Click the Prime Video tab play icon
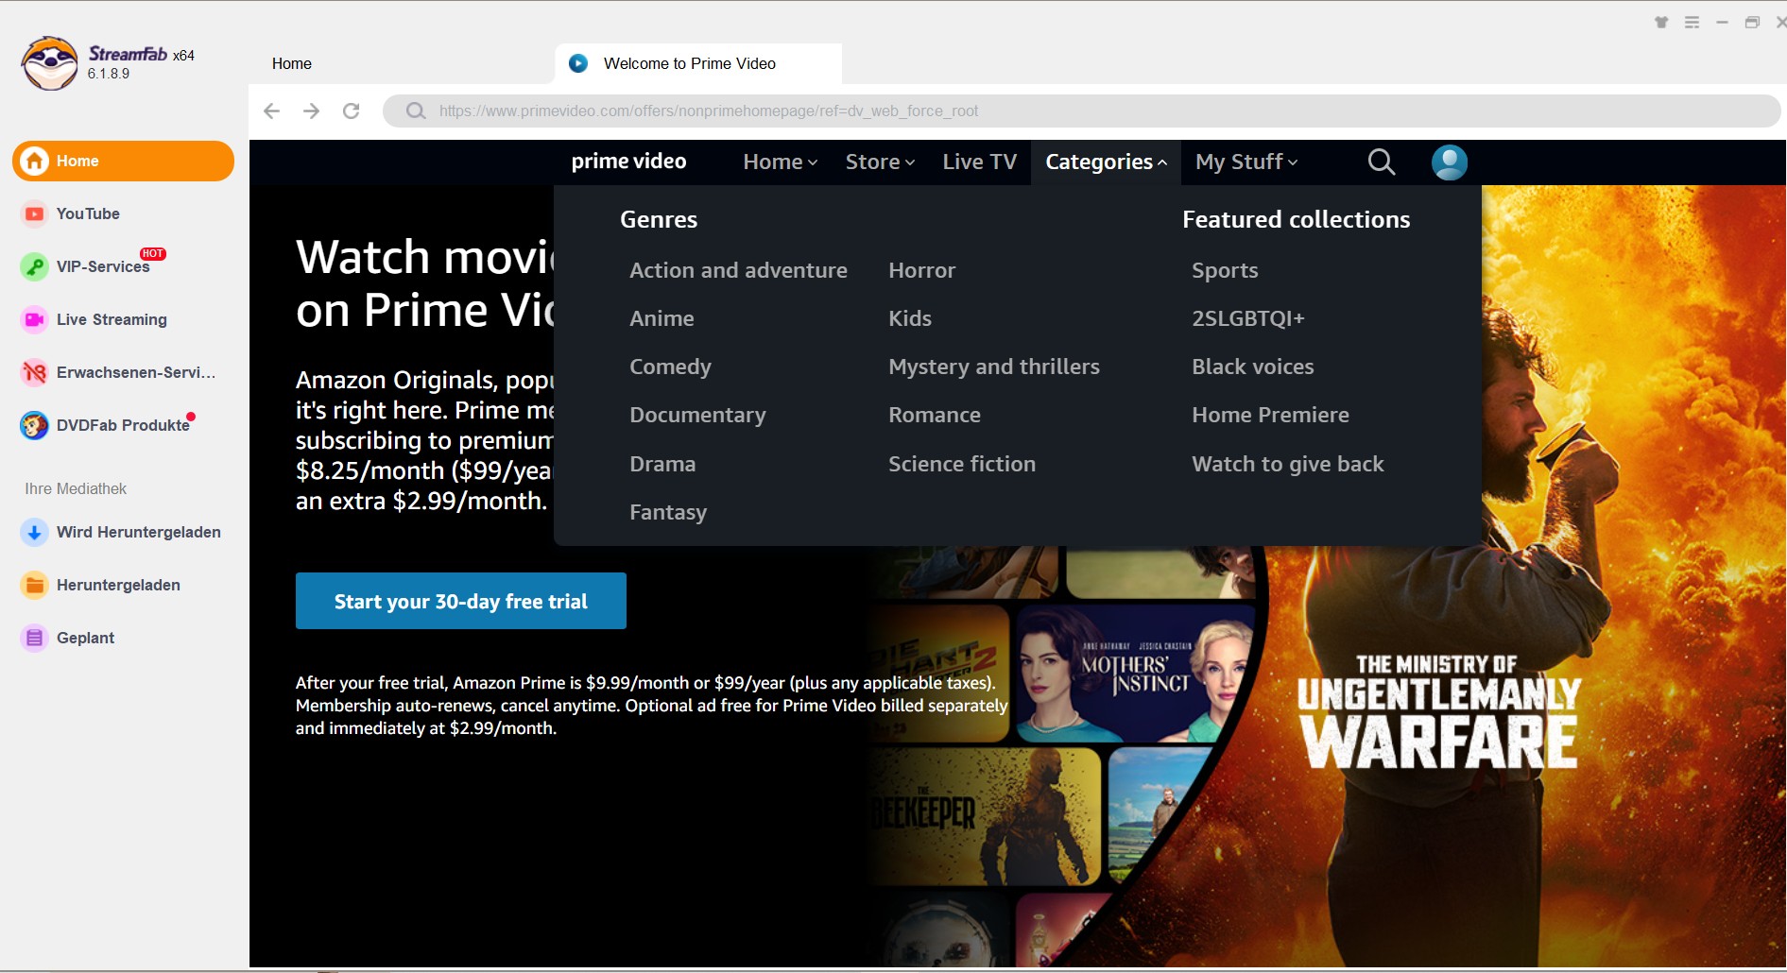This screenshot has width=1787, height=973. [x=578, y=63]
